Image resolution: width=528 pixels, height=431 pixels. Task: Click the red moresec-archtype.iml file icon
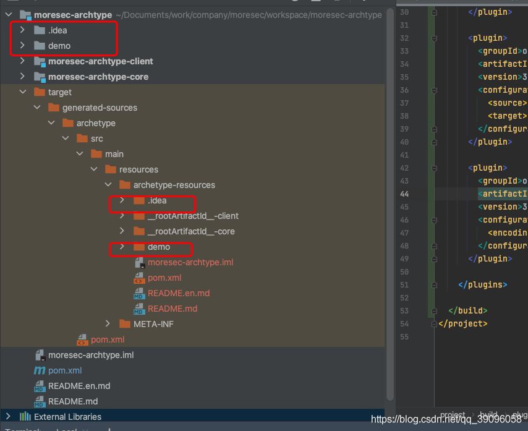click(x=140, y=263)
